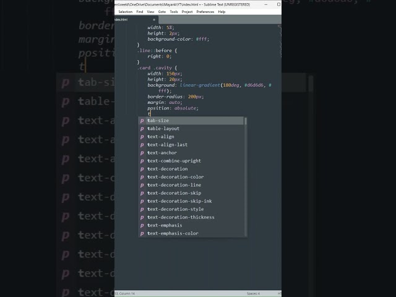Click the p icon beside text-combine-upright
The width and height of the screenshot is (396, 297).
(x=142, y=161)
